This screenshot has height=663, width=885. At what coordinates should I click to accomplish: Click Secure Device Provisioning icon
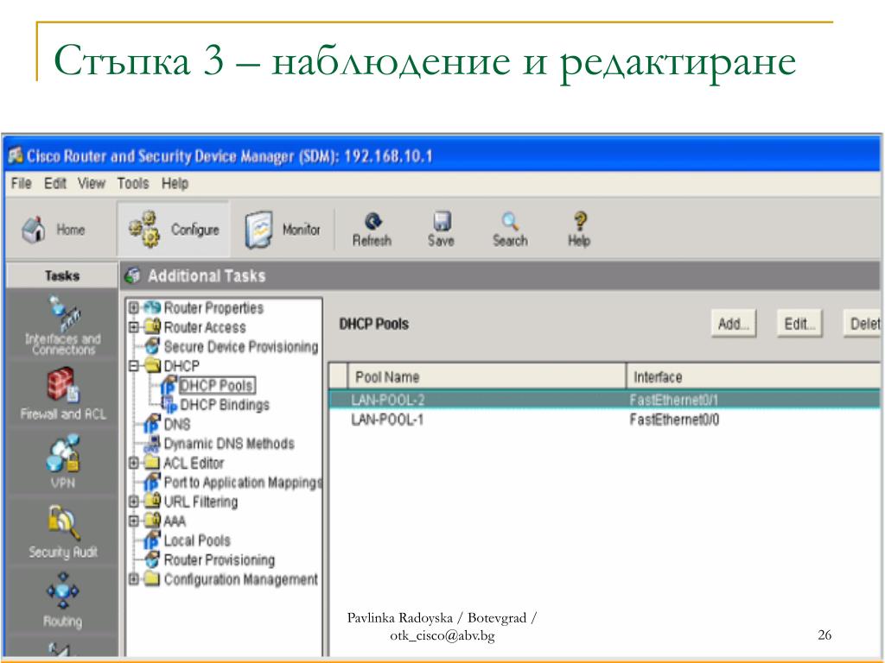(x=152, y=346)
